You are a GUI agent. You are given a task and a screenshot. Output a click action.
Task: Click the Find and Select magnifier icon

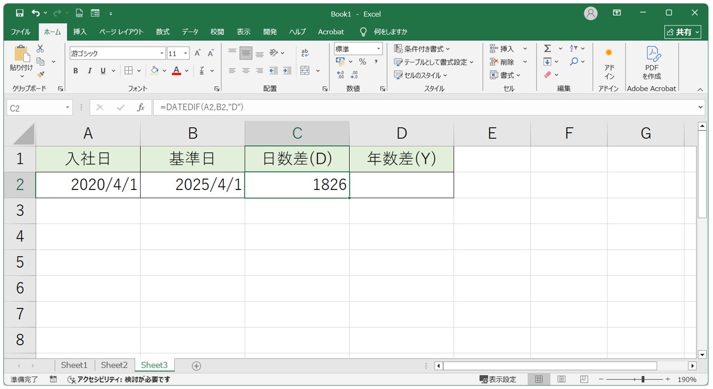coord(574,62)
